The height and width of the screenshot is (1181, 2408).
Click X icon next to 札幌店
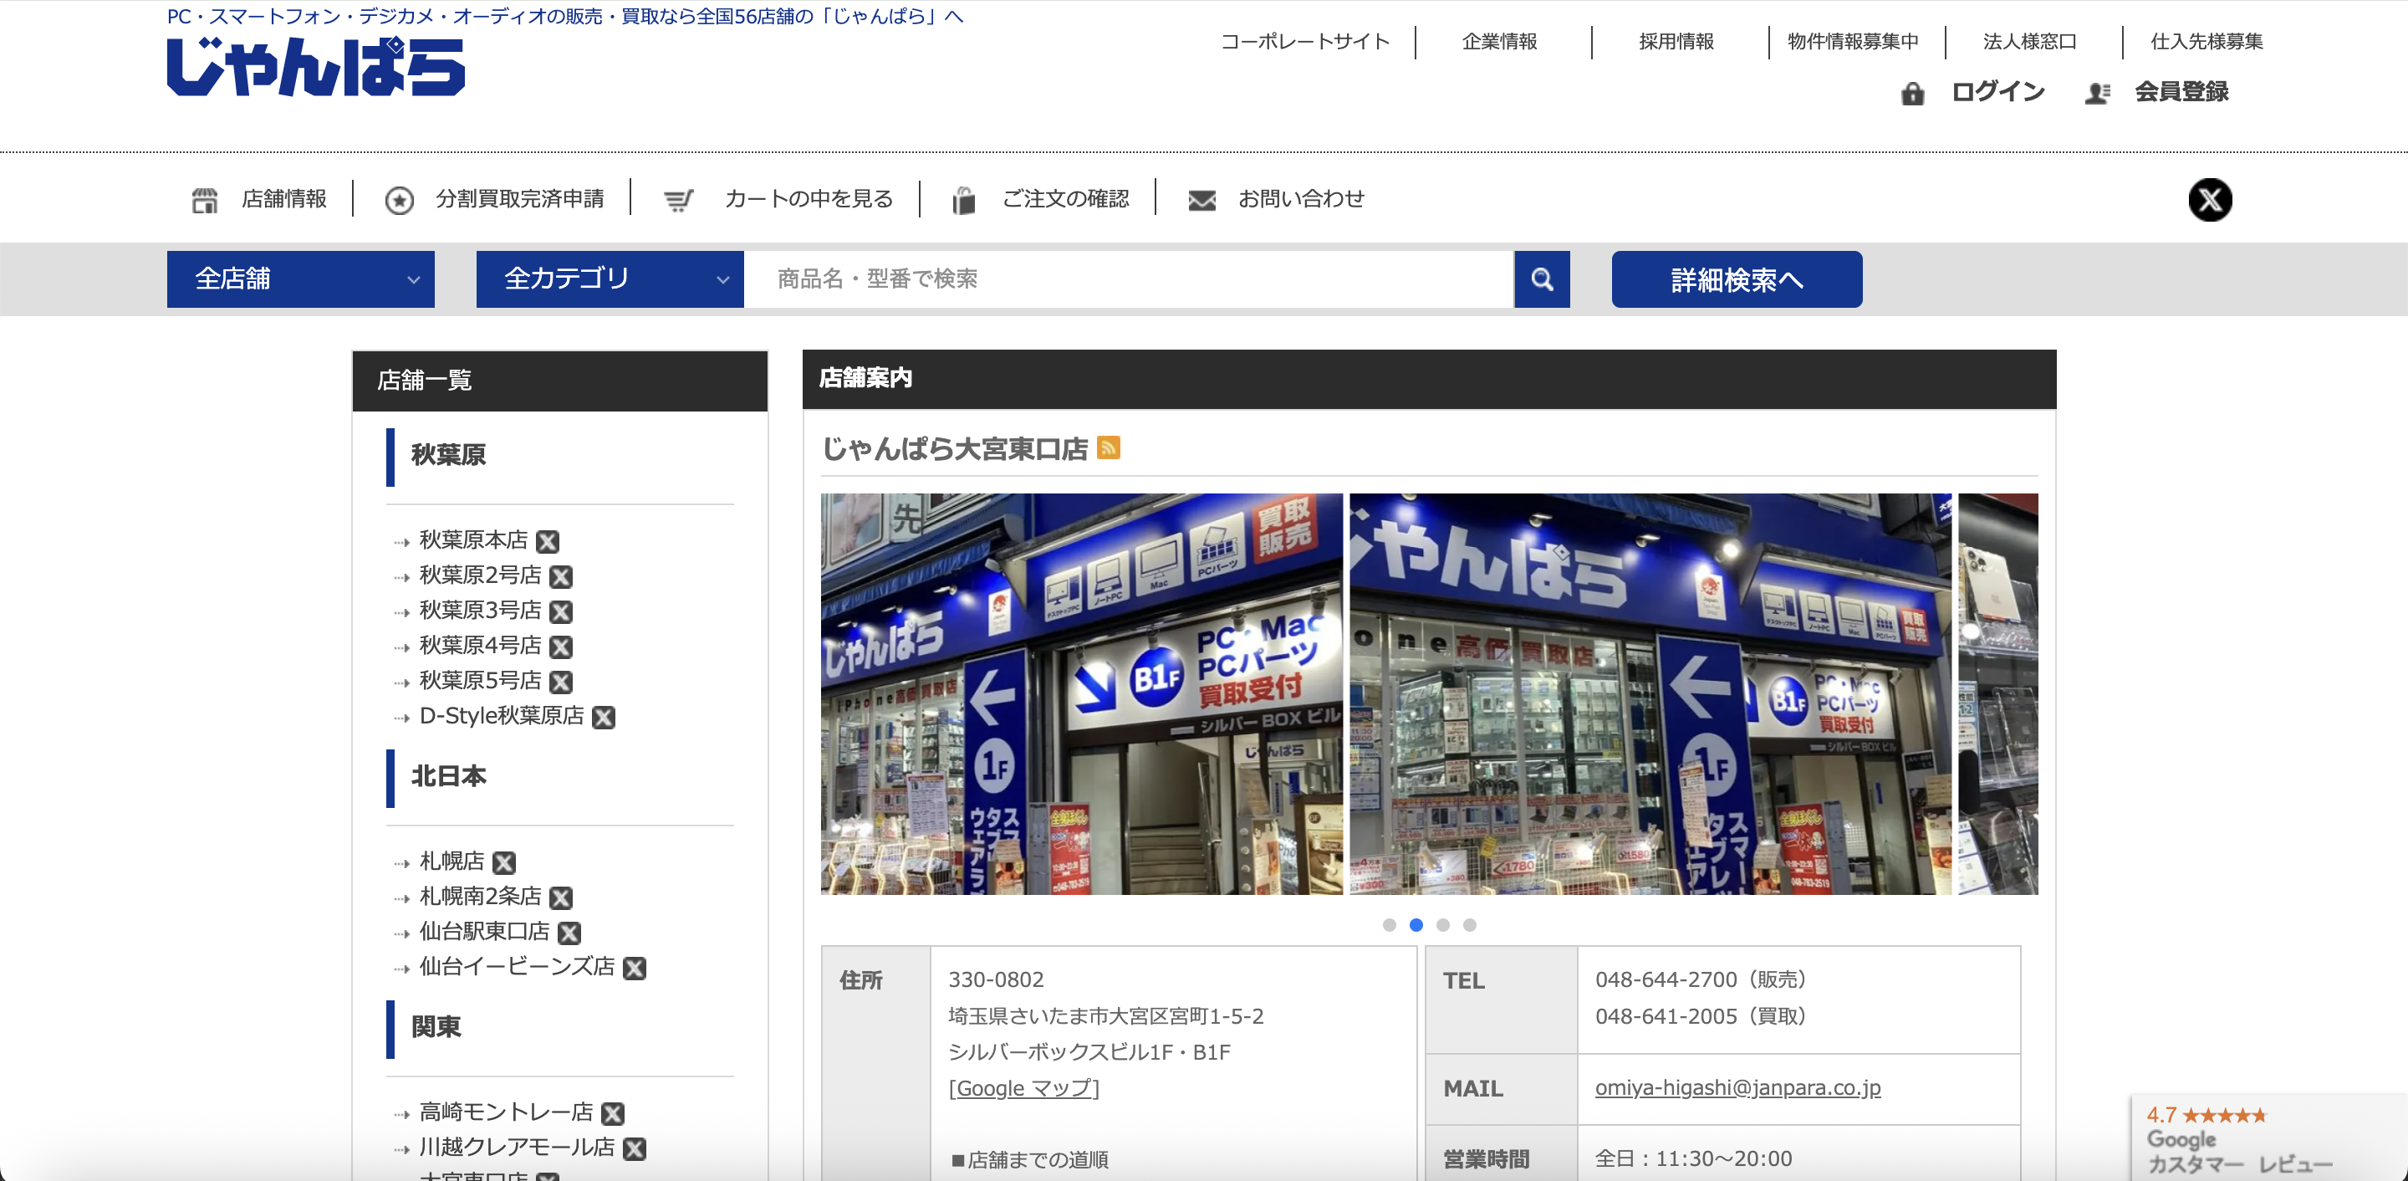(x=505, y=862)
